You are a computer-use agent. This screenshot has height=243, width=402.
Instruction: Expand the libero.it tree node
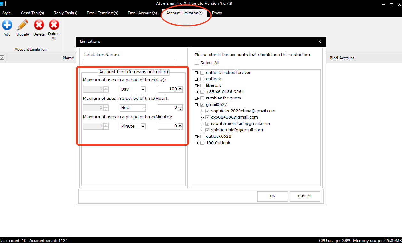click(196, 86)
